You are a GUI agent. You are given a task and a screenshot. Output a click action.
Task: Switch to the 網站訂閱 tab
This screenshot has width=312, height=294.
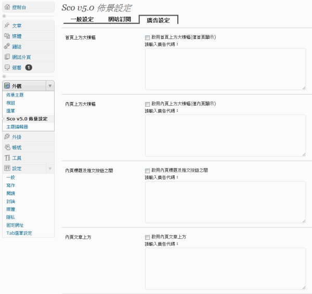120,19
